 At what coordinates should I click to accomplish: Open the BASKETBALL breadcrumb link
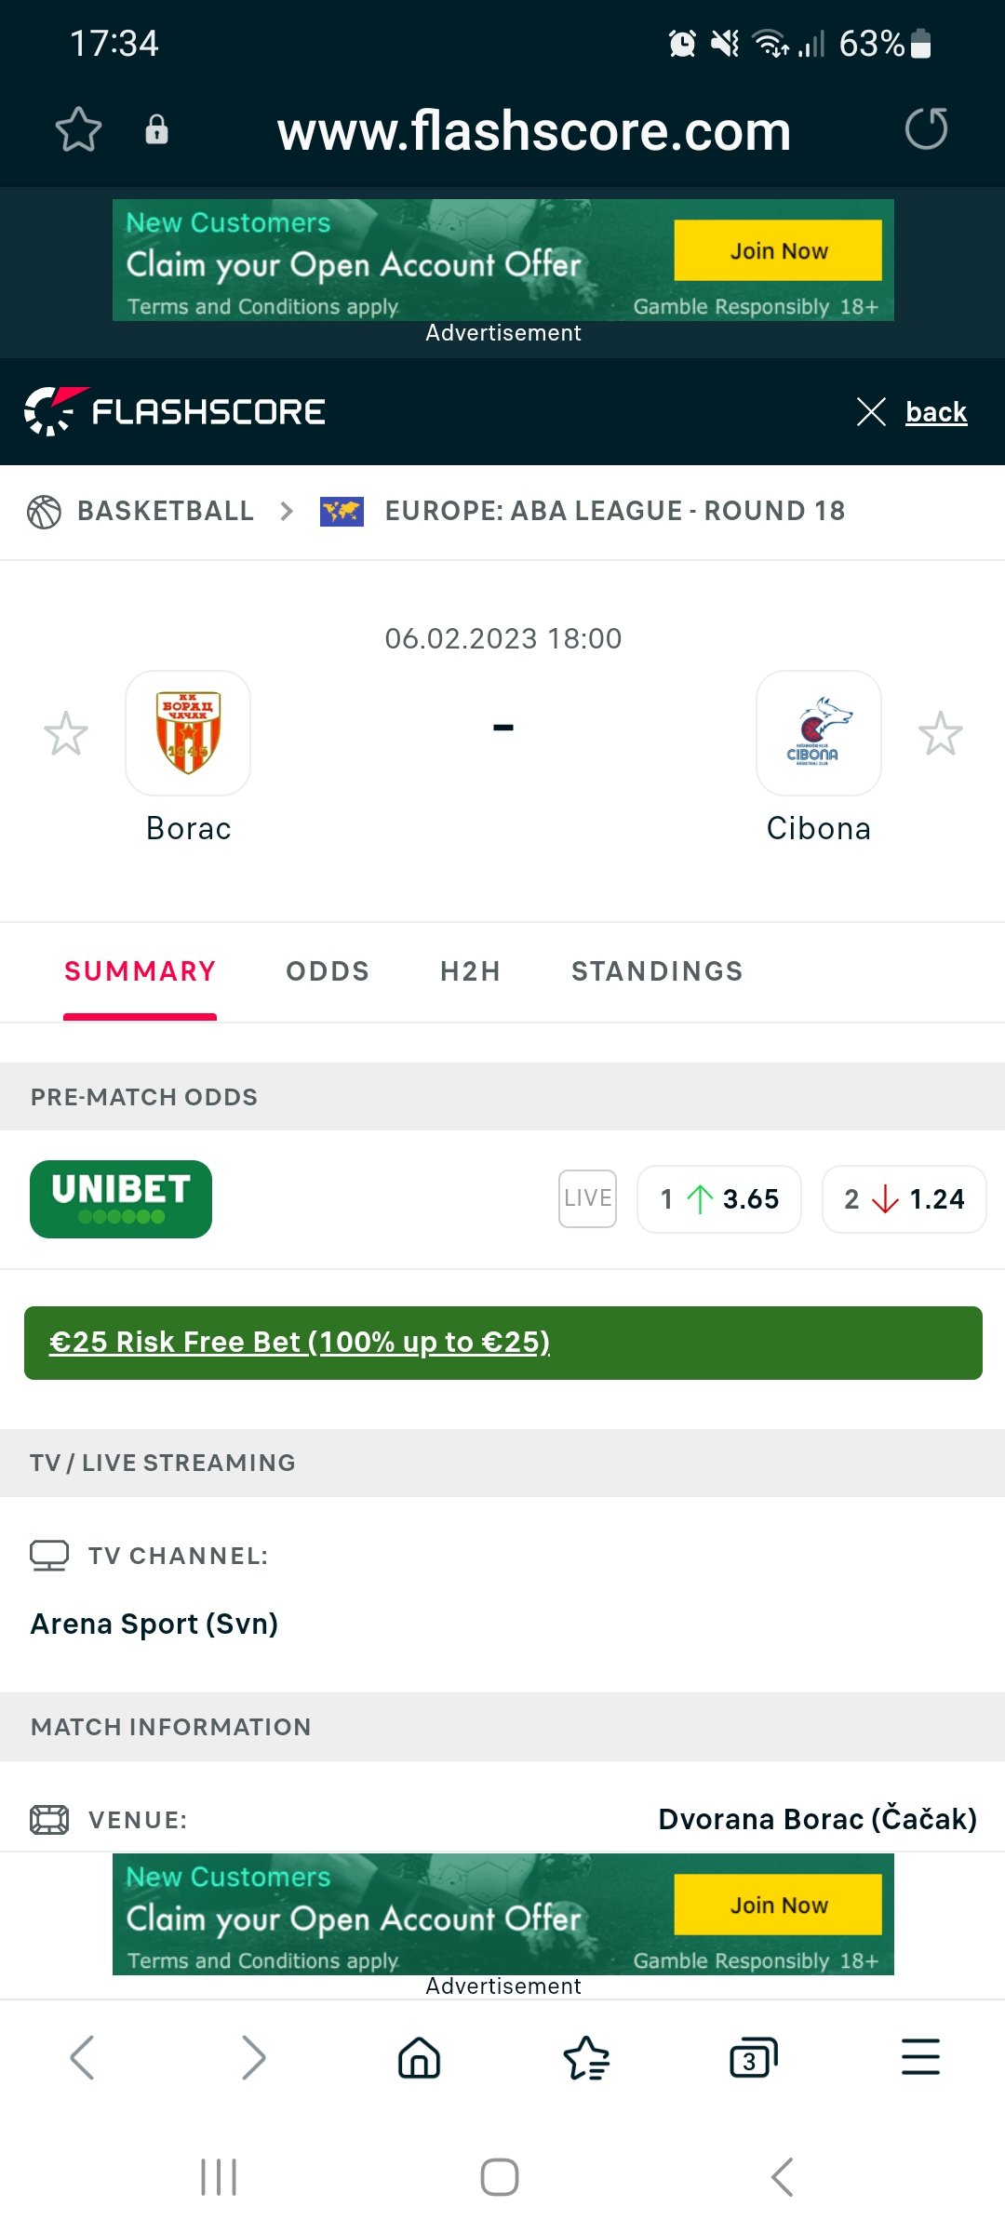point(165,511)
